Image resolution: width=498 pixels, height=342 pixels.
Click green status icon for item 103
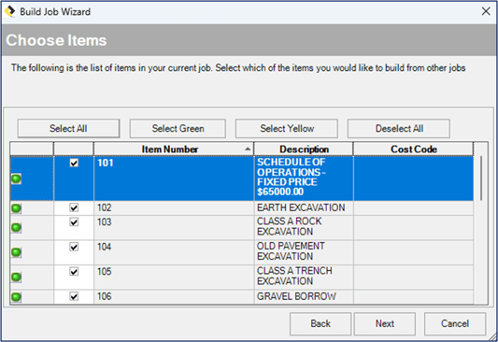click(16, 228)
